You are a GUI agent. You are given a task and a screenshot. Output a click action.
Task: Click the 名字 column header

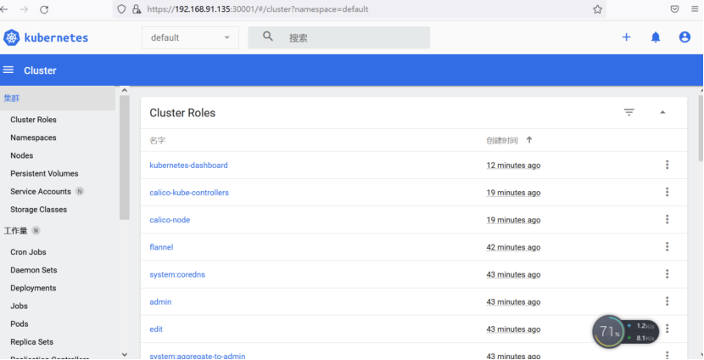tap(157, 141)
